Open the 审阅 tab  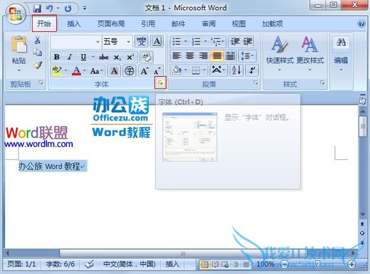209,24
